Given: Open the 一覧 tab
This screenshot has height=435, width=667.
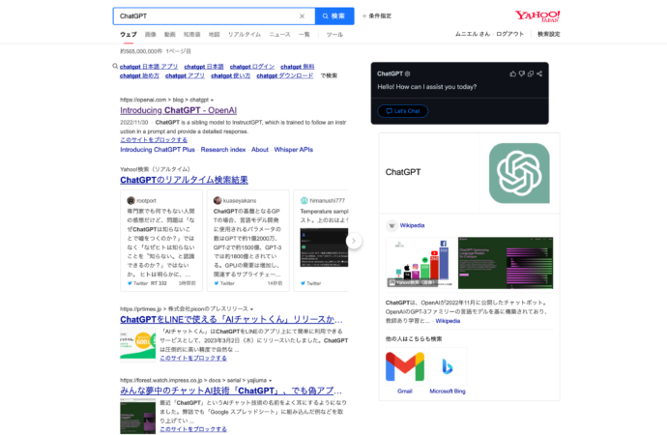Looking at the screenshot, I should tap(304, 35).
